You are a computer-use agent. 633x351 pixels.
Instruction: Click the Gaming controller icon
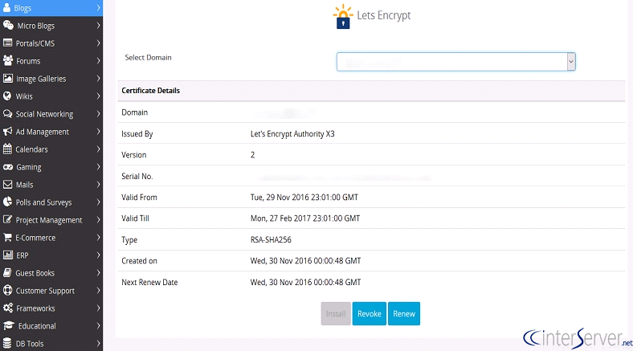click(8, 166)
